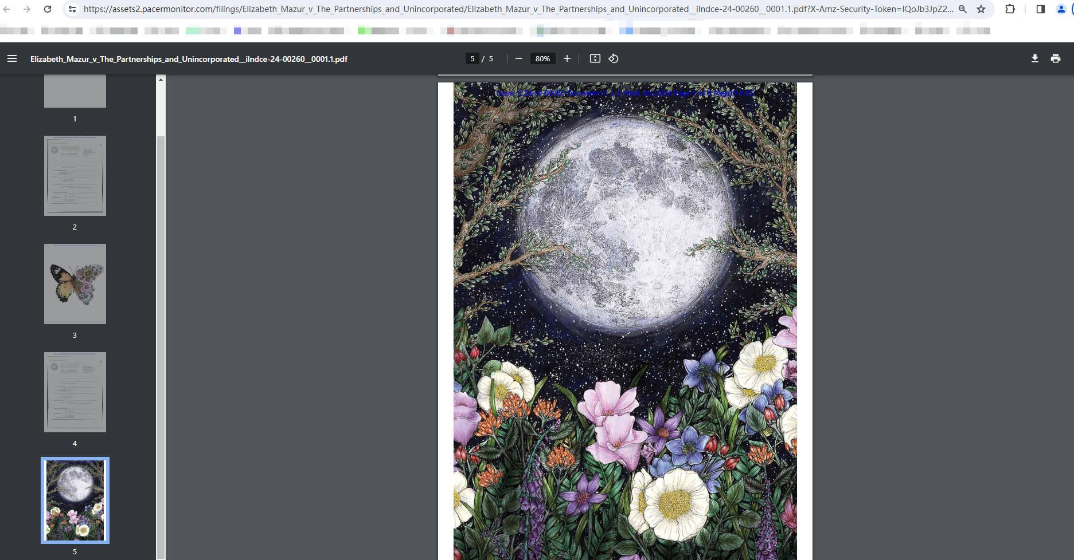Click the 80% zoom level field
This screenshot has height=560, width=1074.
(x=542, y=58)
